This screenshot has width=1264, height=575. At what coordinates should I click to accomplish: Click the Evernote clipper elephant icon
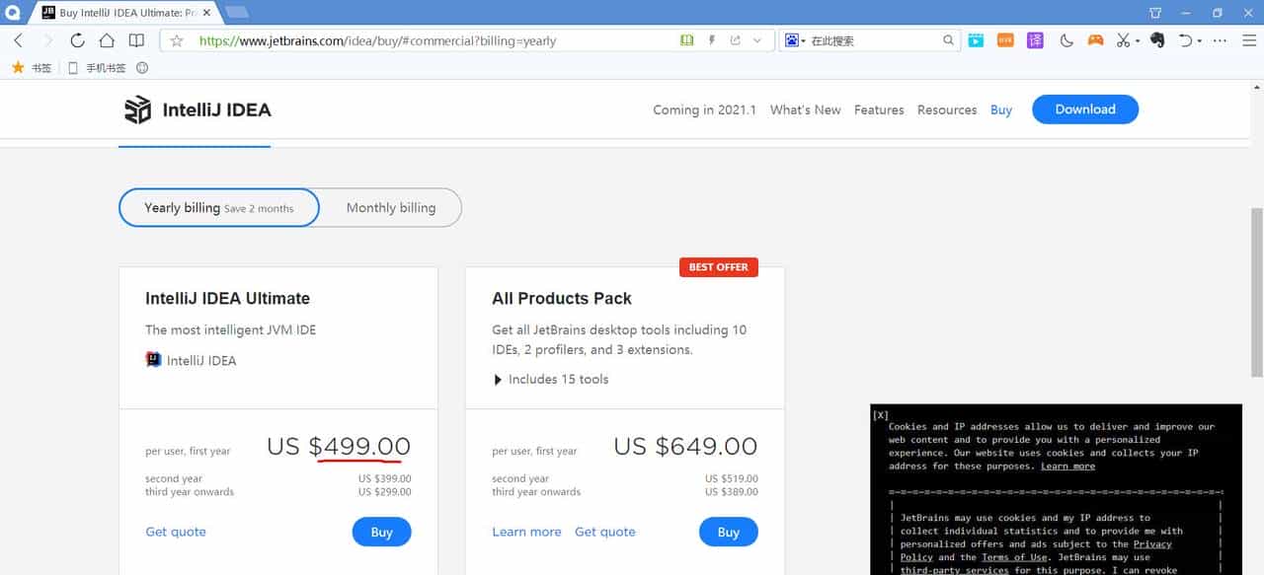pyautogui.click(x=1157, y=40)
